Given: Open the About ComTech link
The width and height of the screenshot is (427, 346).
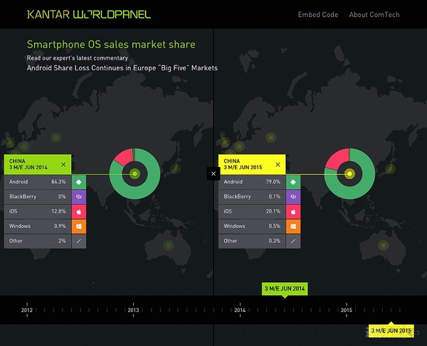Looking at the screenshot, I should 374,15.
